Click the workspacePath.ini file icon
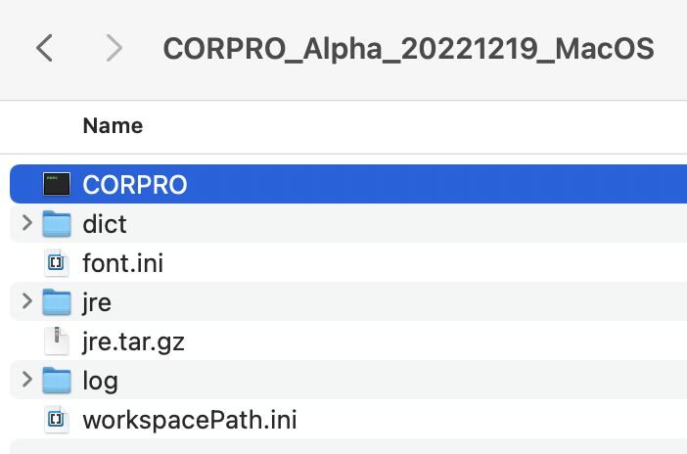This screenshot has height=454, width=687. point(57,420)
